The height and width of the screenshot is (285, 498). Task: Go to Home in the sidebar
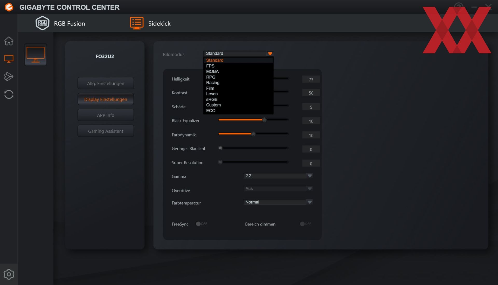coord(9,41)
